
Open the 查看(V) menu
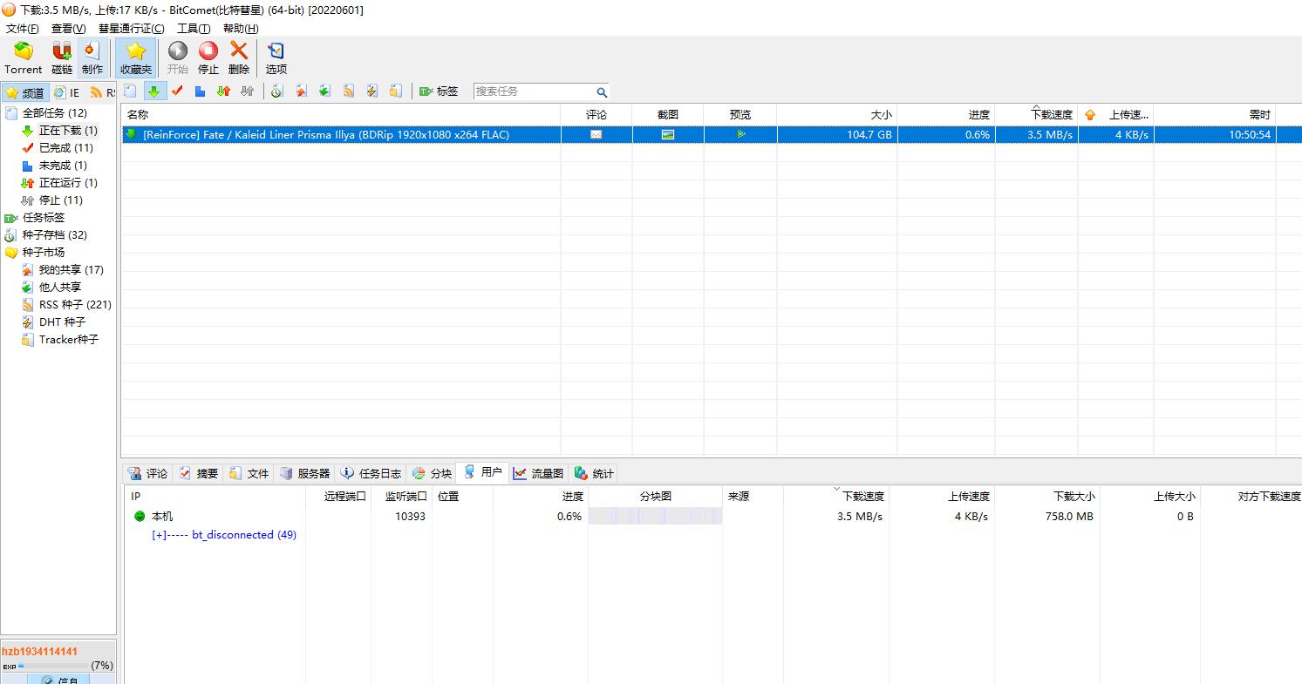pos(69,29)
